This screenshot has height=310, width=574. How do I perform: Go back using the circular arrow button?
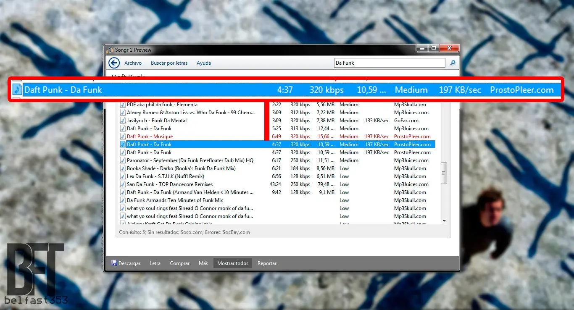click(114, 63)
